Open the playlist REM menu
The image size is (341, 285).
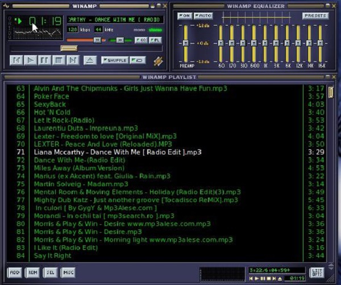[x=32, y=273]
